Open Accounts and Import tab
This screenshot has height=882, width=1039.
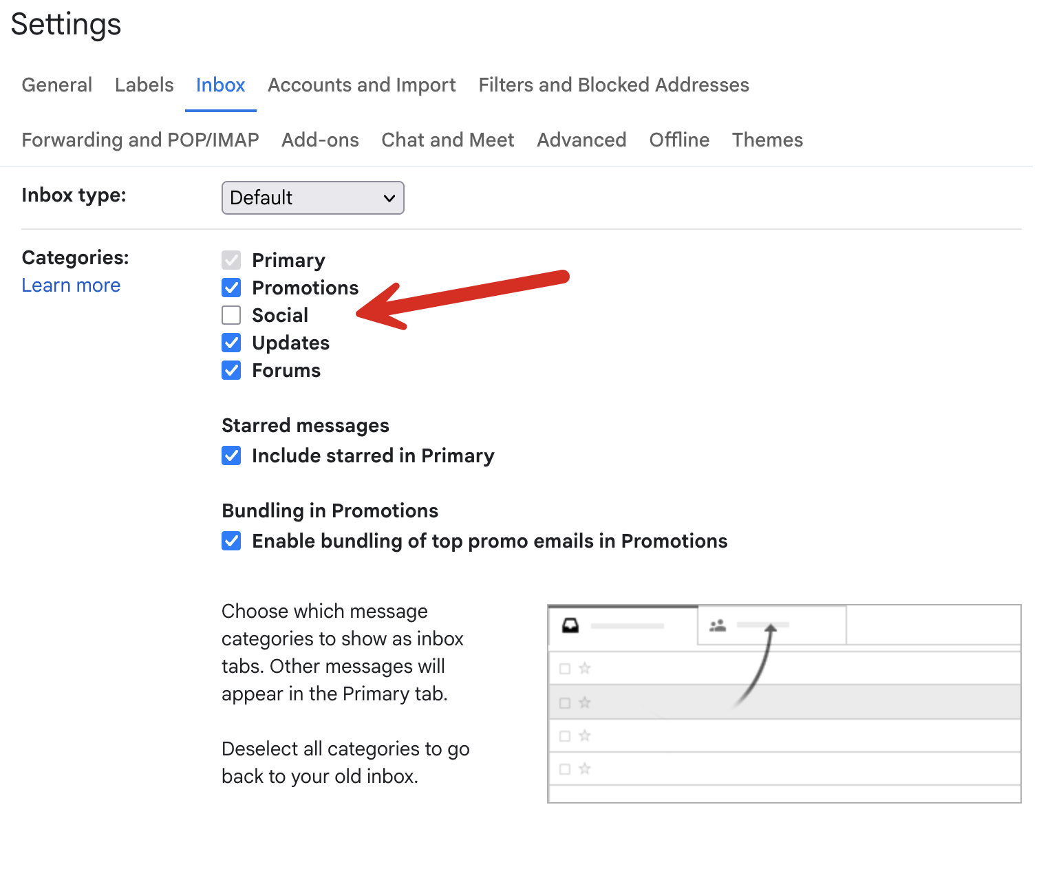pyautogui.click(x=361, y=85)
